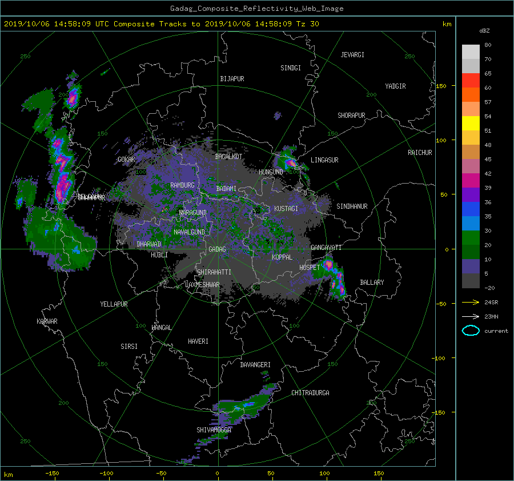
Task: Click the yellow 24SR arrow legend icon
Action: [x=471, y=302]
